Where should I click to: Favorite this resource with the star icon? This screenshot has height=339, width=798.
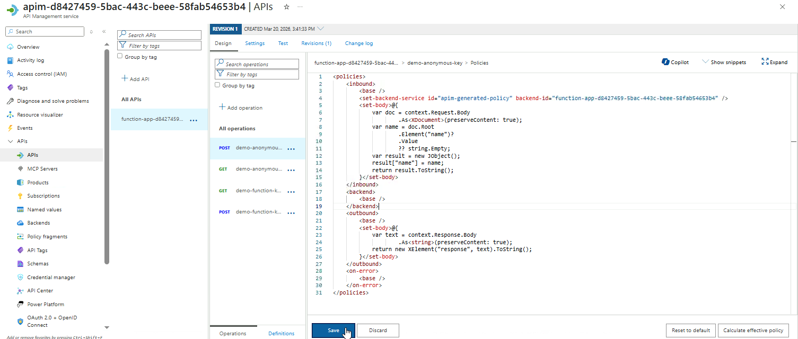(x=287, y=6)
